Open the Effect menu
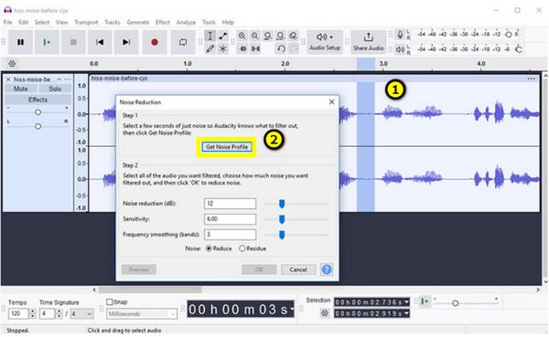549x337 pixels. click(x=163, y=22)
